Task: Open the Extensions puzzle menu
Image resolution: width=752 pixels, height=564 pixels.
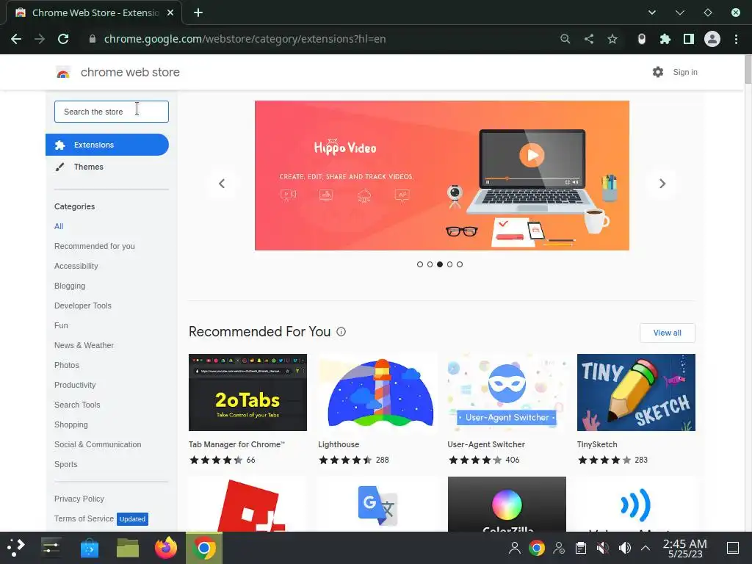Action: tap(665, 39)
